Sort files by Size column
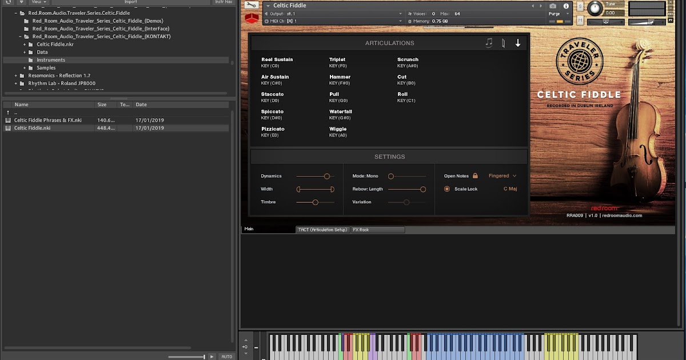Screen dimensions: 686x360 [106, 105]
